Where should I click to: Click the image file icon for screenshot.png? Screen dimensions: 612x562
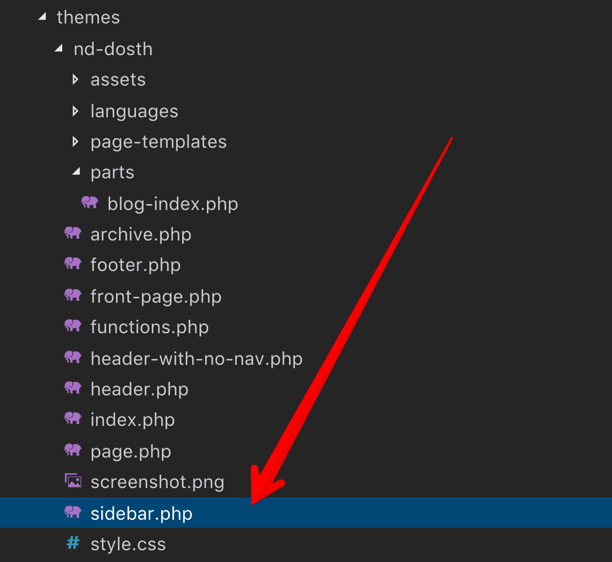click(73, 482)
